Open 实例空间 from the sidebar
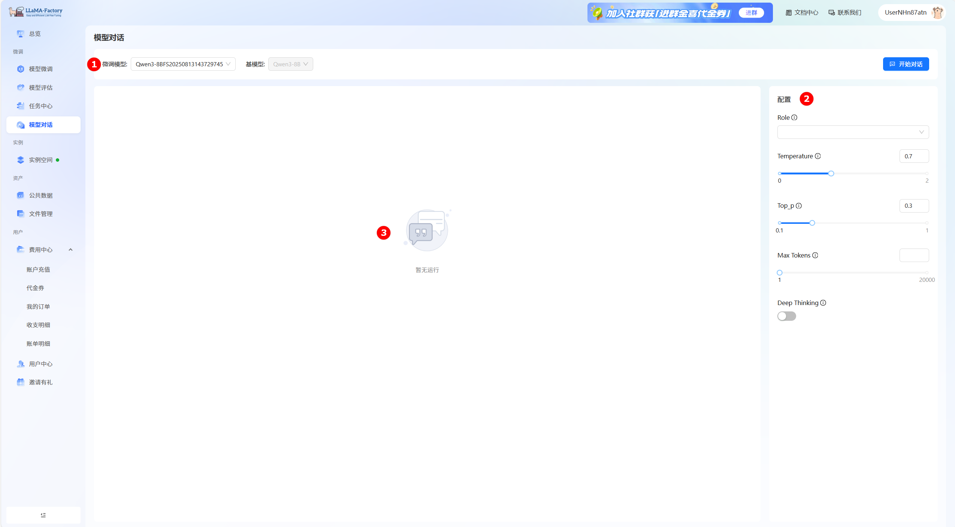The width and height of the screenshot is (955, 527). (x=41, y=160)
